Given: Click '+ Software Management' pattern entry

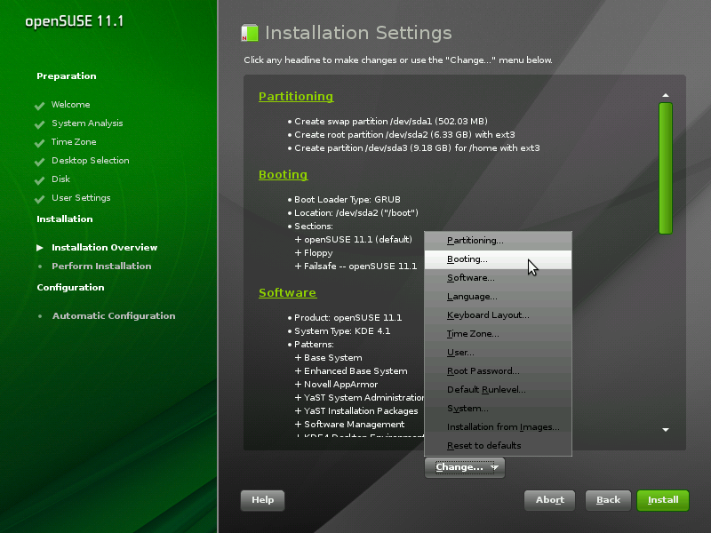Looking at the screenshot, I should (x=349, y=425).
